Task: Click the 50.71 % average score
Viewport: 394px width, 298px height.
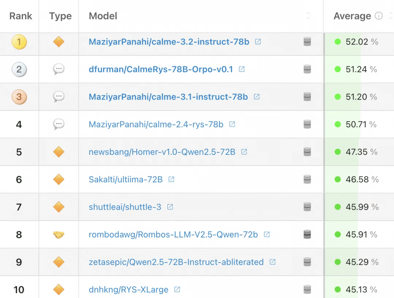Action: pyautogui.click(x=361, y=124)
